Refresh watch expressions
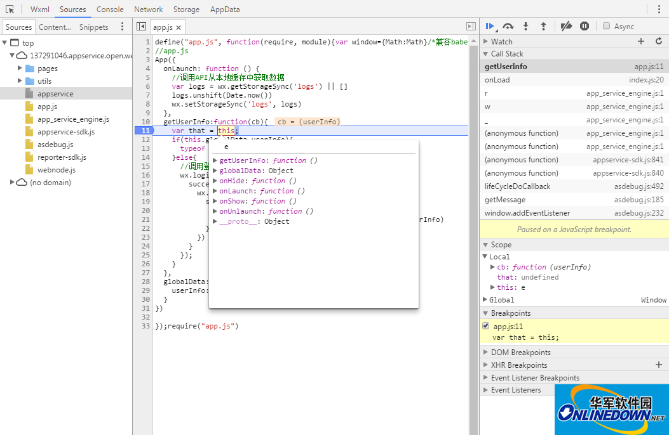The height and width of the screenshot is (435, 669). (x=658, y=41)
